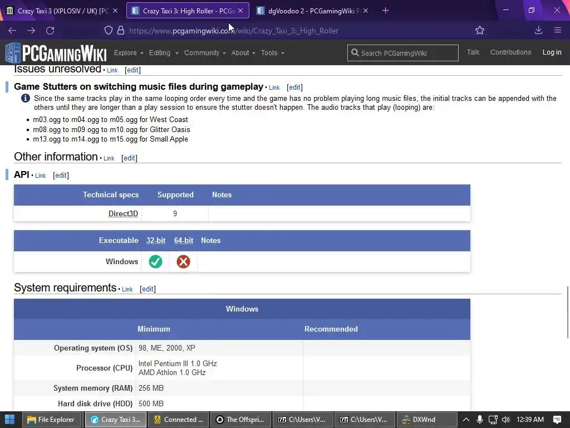570x428 pixels.
Task: Open File Explorer from the taskbar
Action: point(51,420)
